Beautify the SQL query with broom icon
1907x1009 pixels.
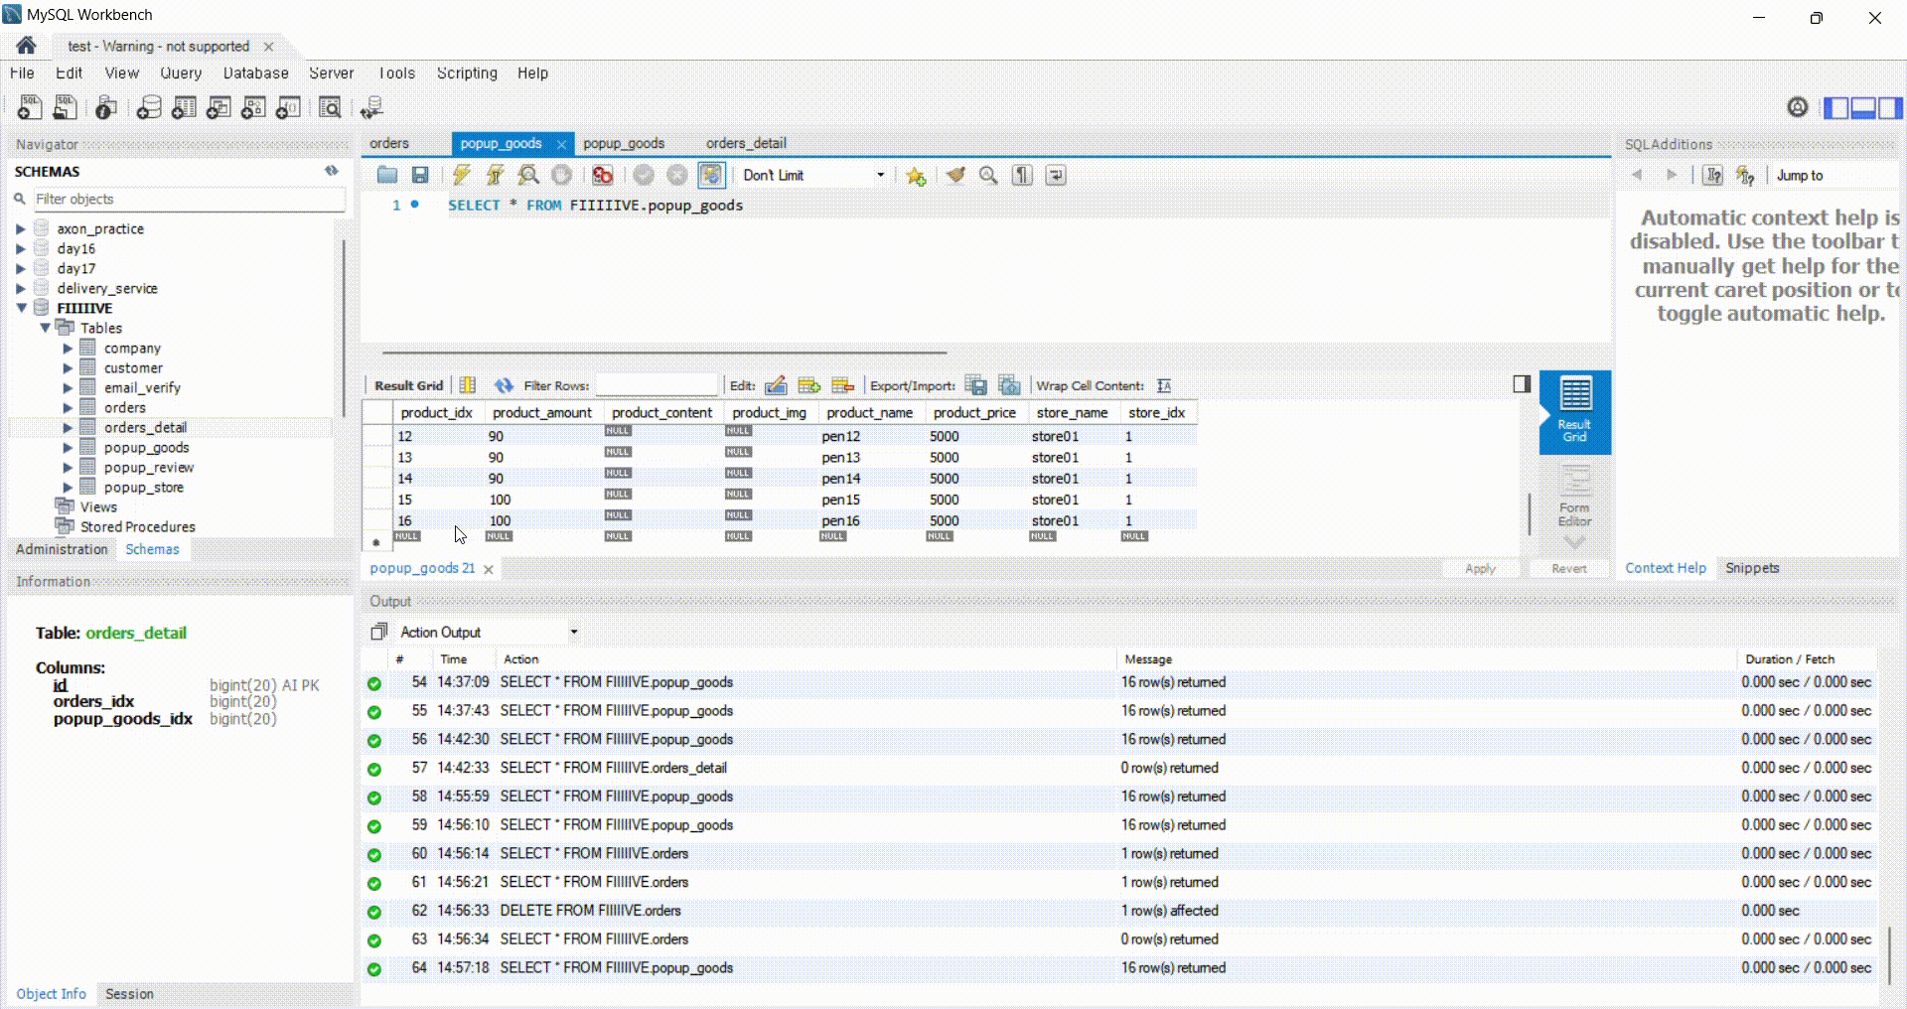pyautogui.click(x=955, y=176)
